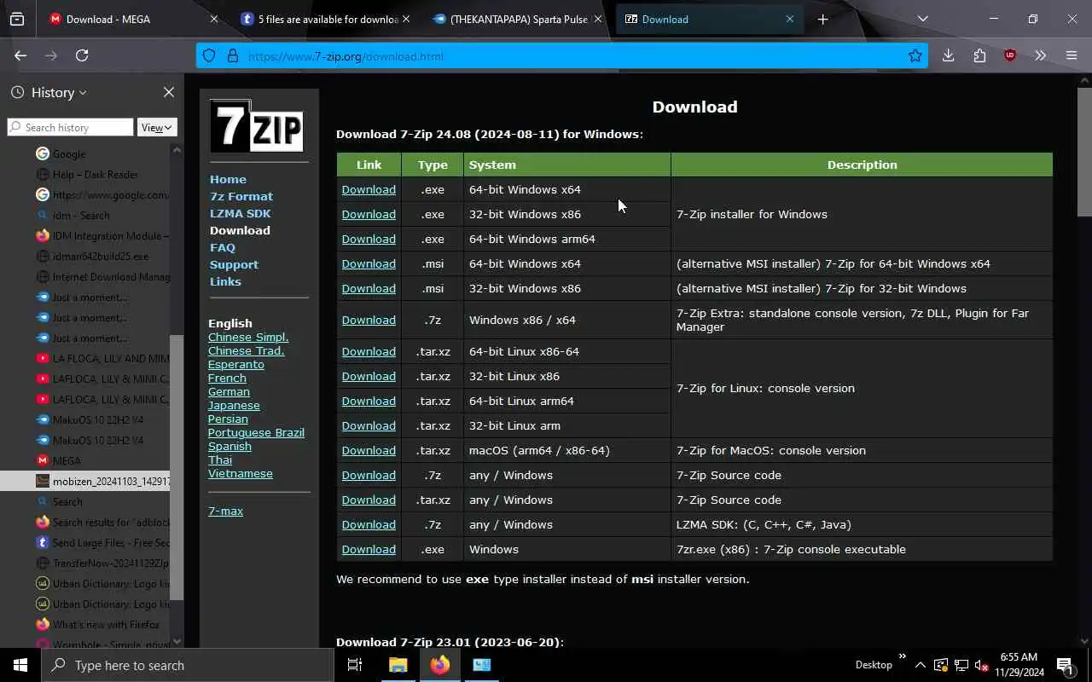Click Search history input field
Screen dimensions: 1092x682
(x=70, y=127)
